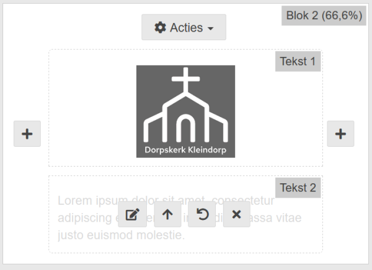This screenshot has height=270, width=372.
Task: Select the church logo image
Action: pos(185,111)
